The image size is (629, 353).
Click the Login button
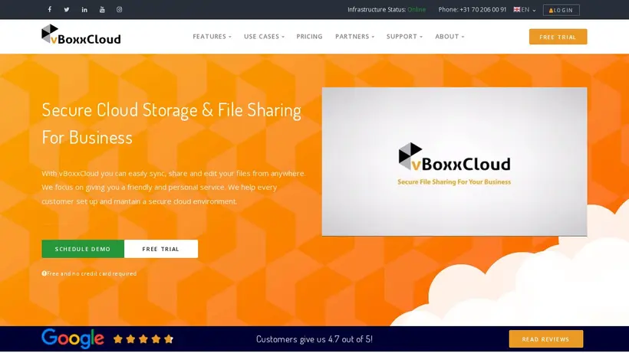tap(561, 10)
